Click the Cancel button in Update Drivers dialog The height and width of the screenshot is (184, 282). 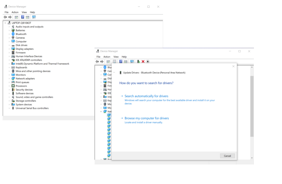(227, 156)
